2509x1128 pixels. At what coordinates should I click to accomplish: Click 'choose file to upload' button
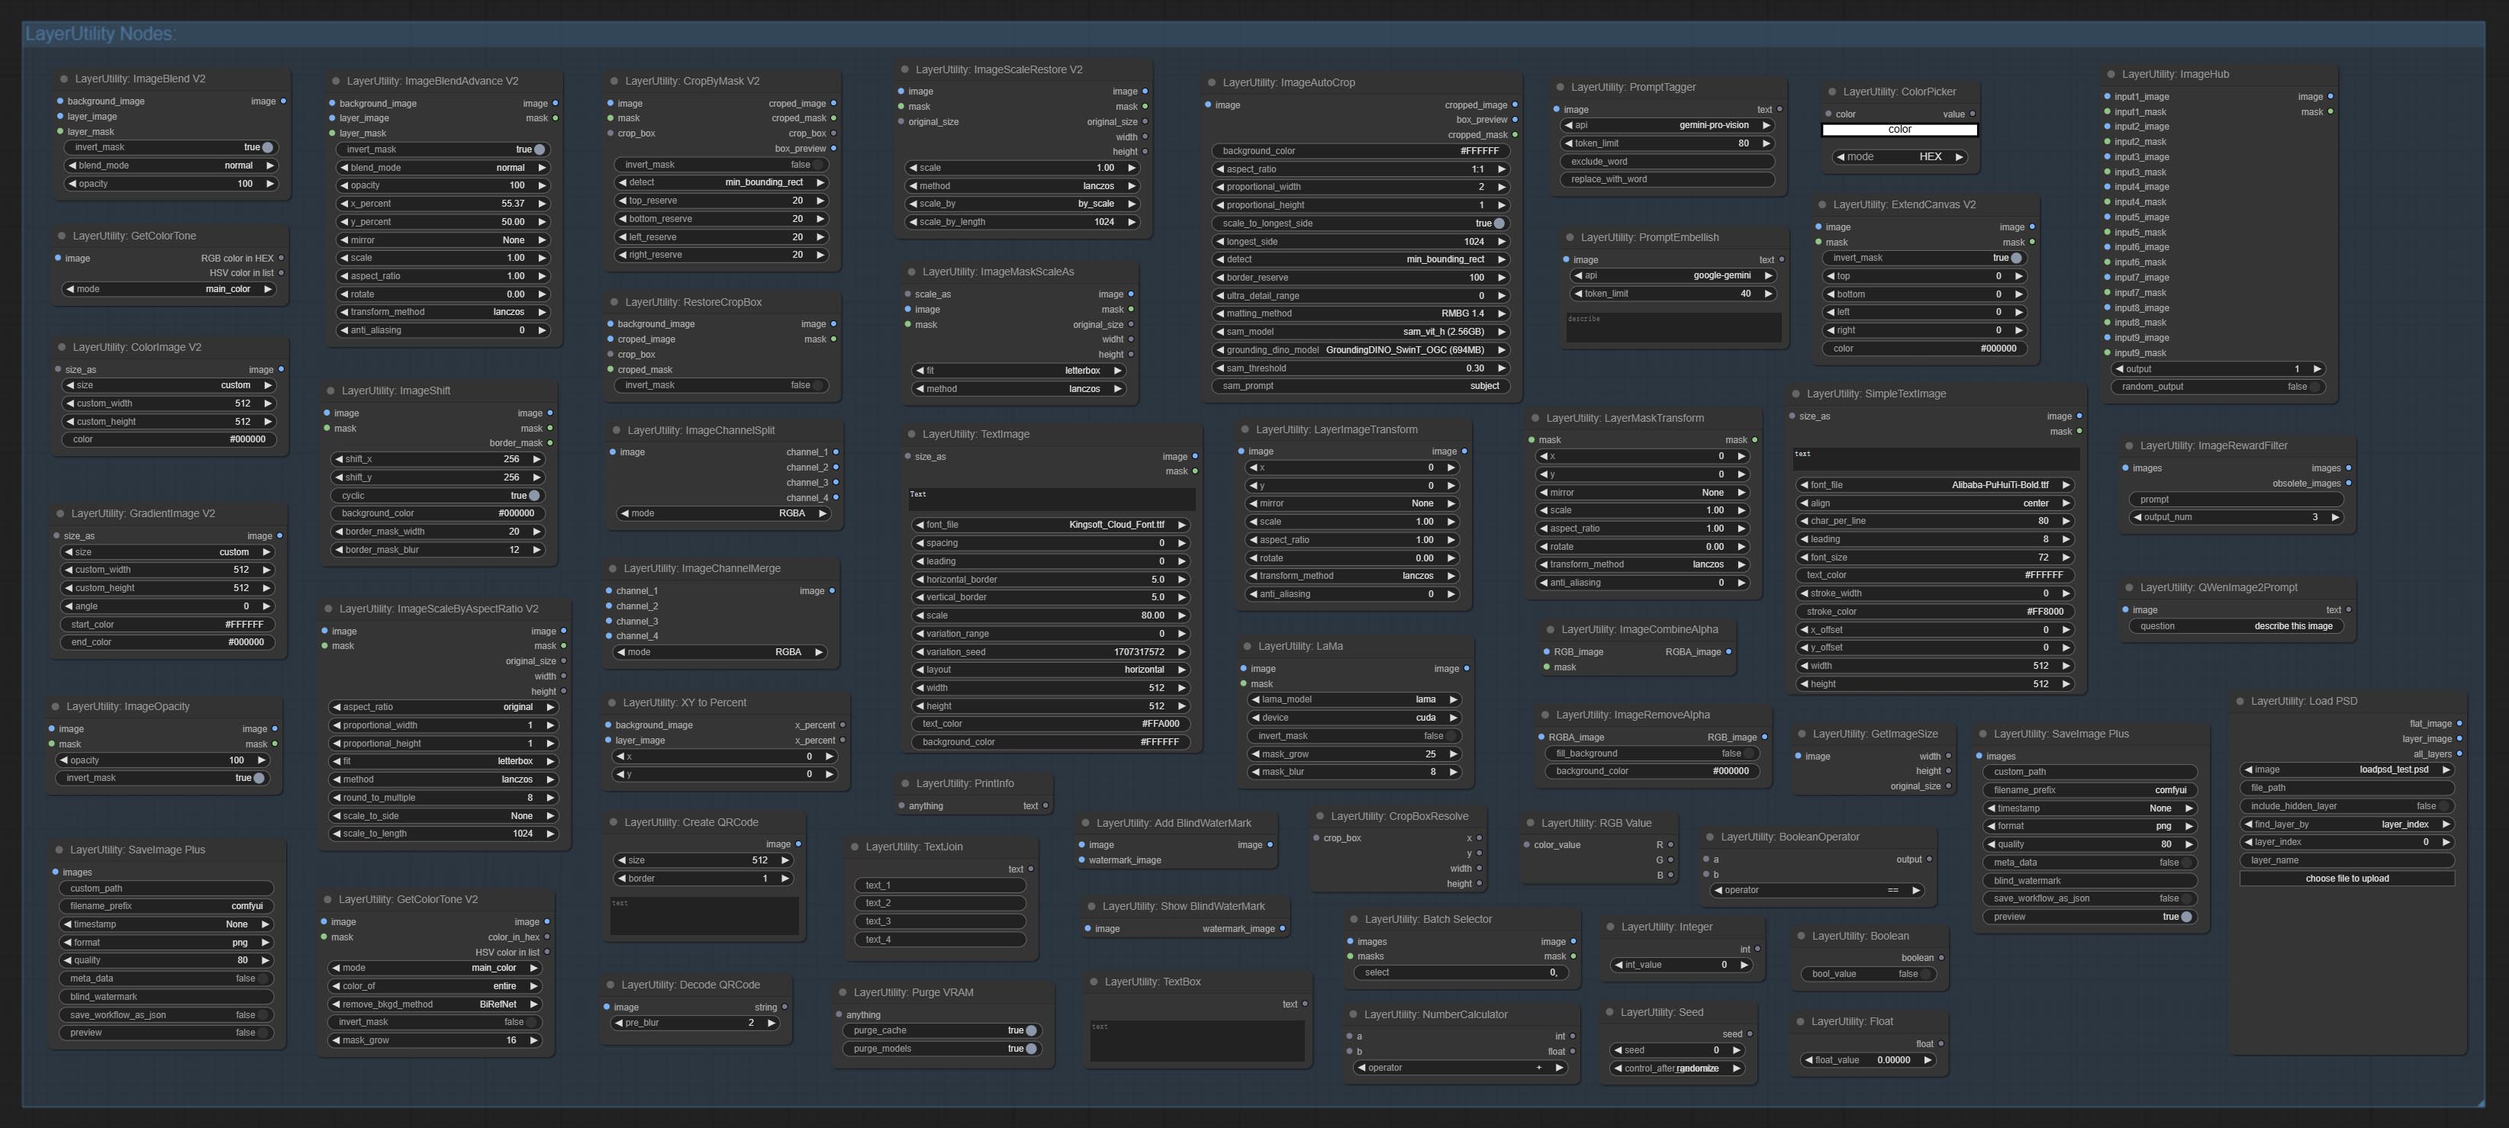[2346, 879]
